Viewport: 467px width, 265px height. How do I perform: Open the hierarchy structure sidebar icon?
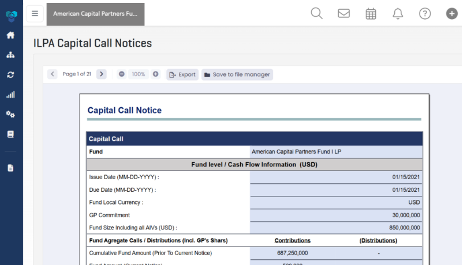pos(10,55)
